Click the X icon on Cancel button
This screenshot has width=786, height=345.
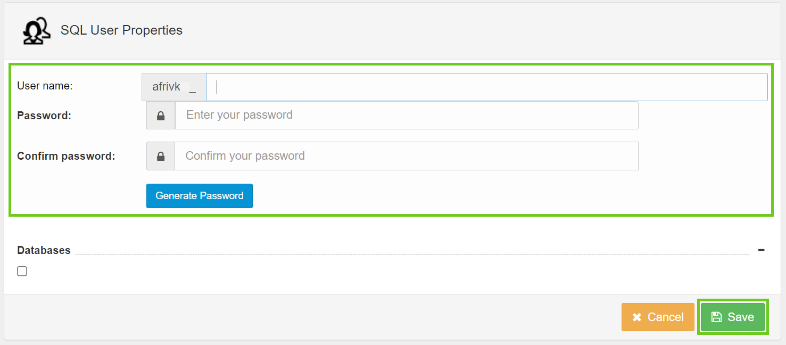tap(636, 317)
